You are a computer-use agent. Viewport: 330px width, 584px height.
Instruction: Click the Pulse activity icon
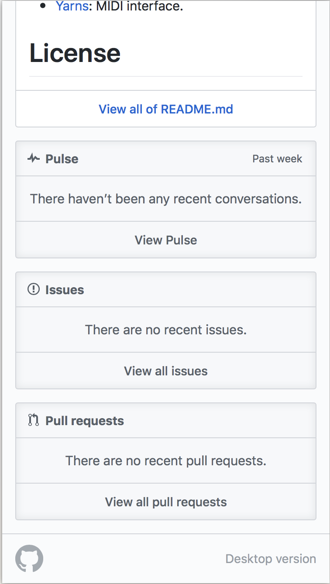tap(34, 158)
